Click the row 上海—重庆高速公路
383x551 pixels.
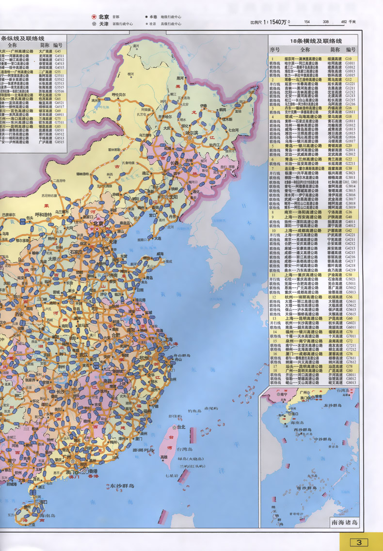314,275
